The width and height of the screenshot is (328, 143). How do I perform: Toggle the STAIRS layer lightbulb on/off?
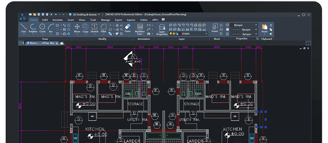click(x=170, y=34)
